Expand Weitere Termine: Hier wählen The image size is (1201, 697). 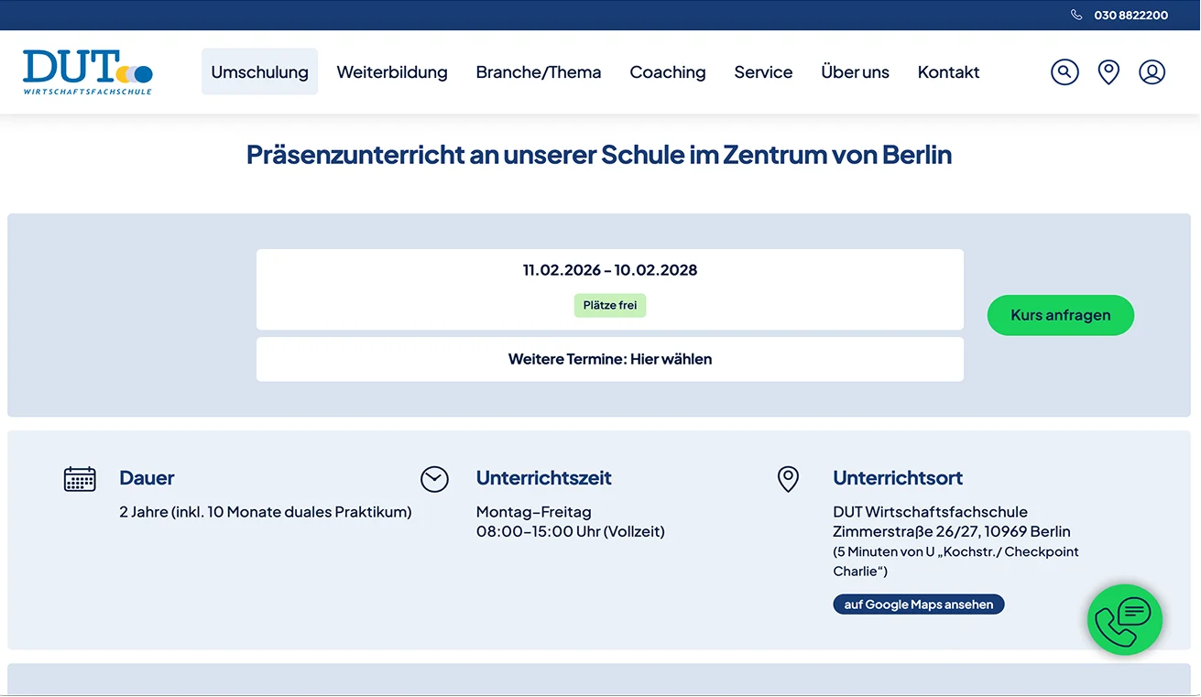[609, 359]
